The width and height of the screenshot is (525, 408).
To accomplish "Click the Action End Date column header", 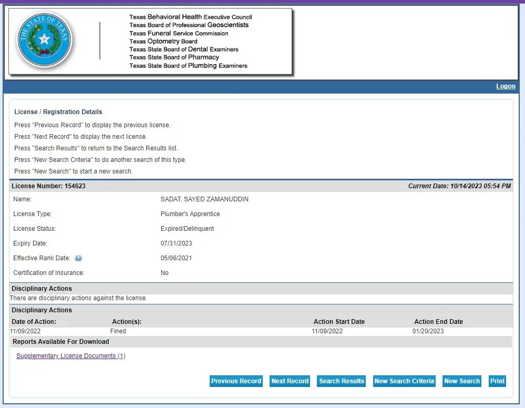I will click(x=438, y=322).
